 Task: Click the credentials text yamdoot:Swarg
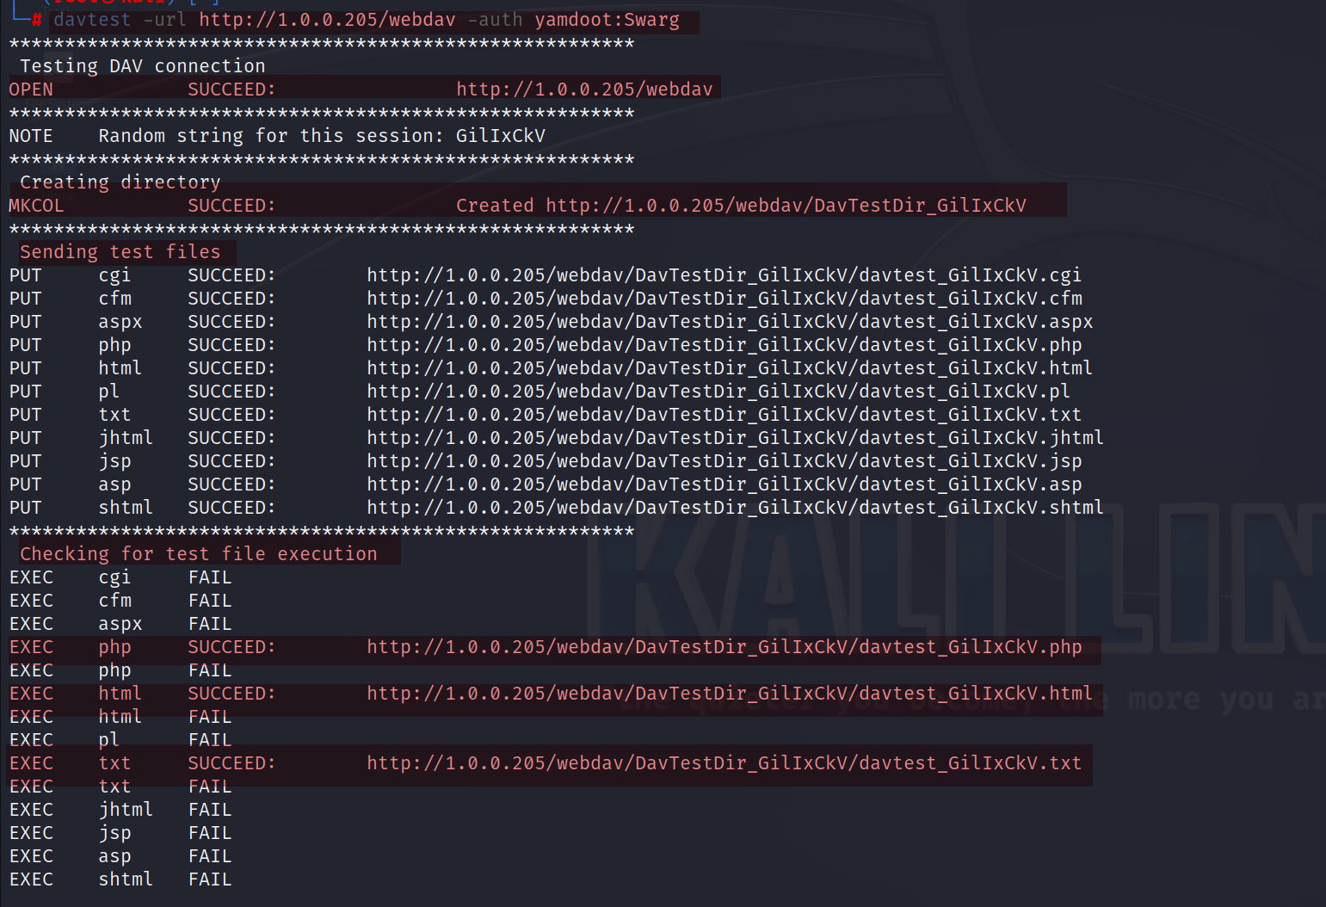click(x=607, y=20)
